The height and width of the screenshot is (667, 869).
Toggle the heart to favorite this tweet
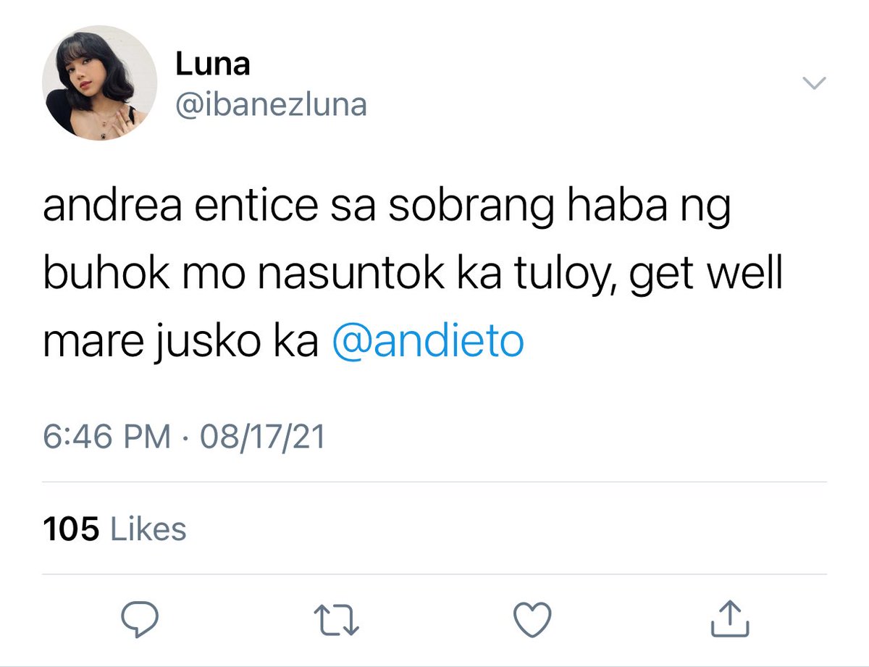pos(532,618)
